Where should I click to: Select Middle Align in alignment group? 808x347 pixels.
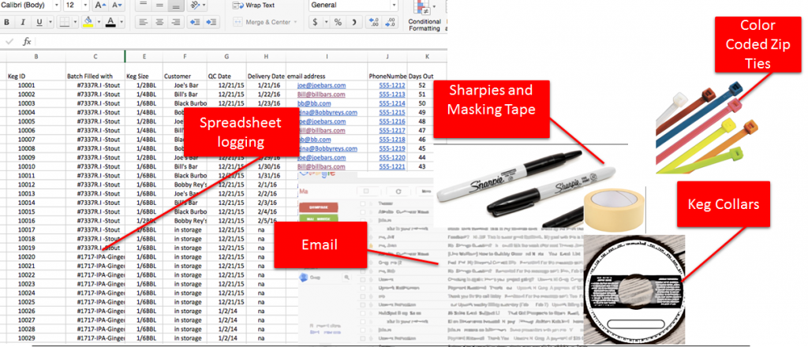coord(159,5)
